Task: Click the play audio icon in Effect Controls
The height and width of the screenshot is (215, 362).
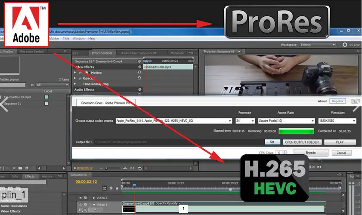Action: (132, 168)
